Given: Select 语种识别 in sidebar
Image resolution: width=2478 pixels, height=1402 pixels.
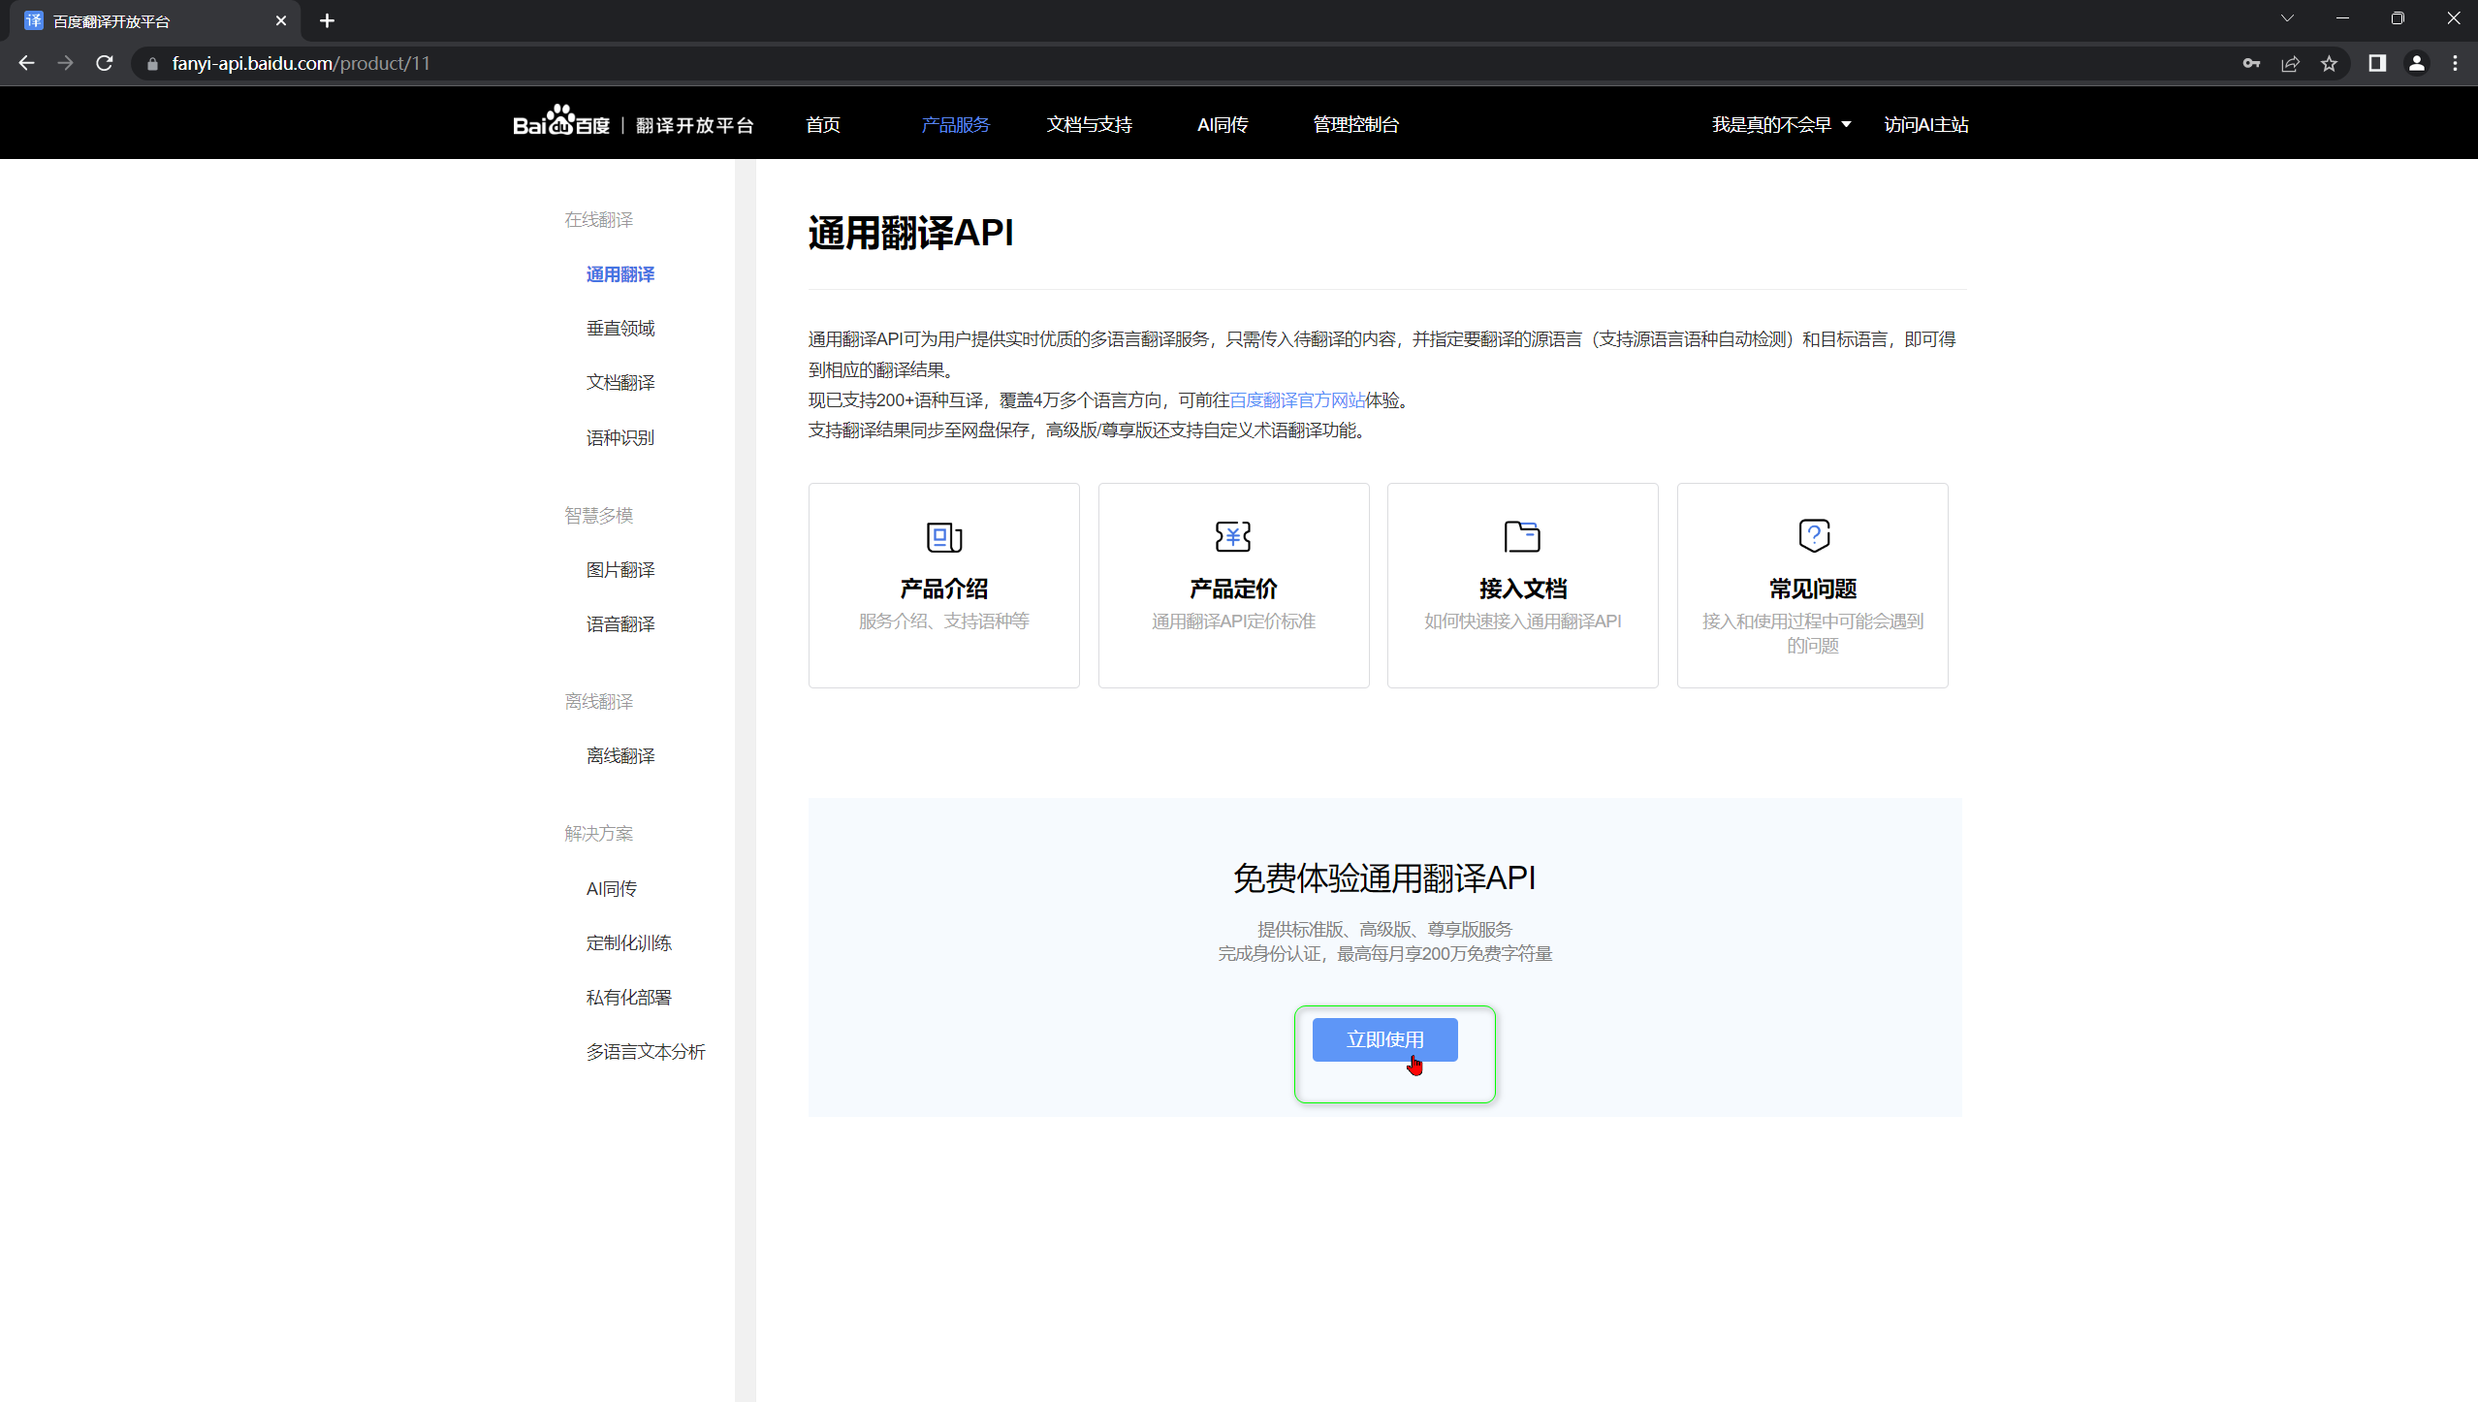Looking at the screenshot, I should tap(620, 437).
